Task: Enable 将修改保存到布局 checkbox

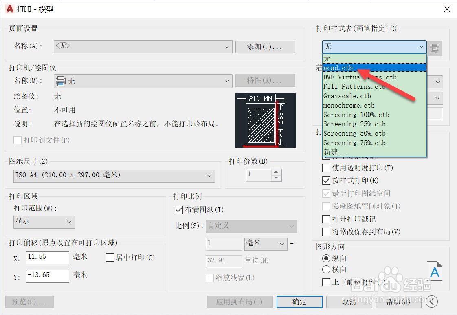Action: (326, 232)
